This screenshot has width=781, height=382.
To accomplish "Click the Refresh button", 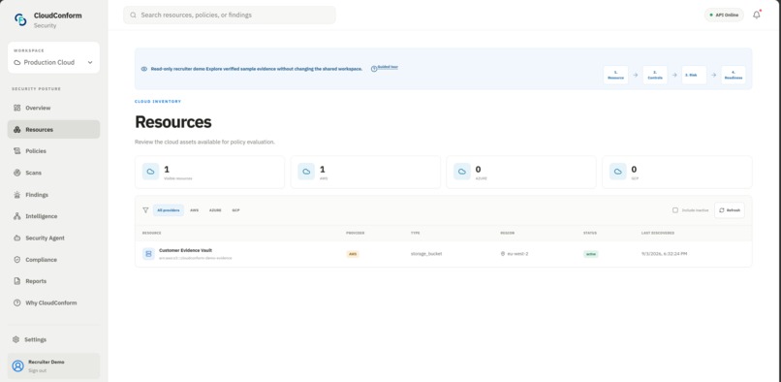I will (x=730, y=210).
